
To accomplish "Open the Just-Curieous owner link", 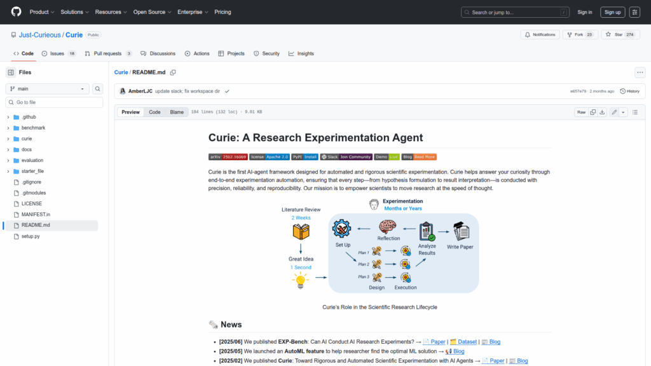I will point(40,35).
